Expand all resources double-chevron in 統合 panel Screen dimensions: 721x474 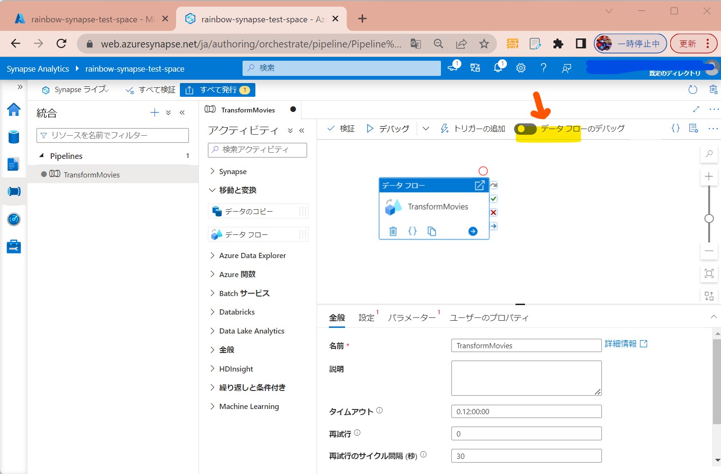(x=169, y=112)
